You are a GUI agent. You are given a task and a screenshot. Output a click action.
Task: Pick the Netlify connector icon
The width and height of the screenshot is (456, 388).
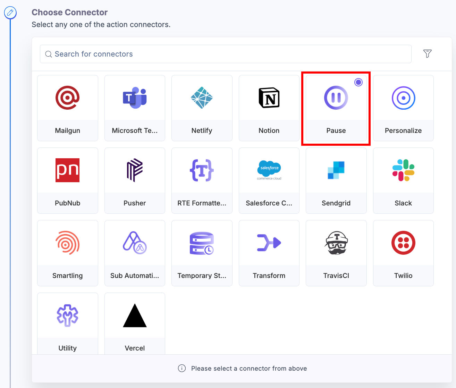[202, 98]
